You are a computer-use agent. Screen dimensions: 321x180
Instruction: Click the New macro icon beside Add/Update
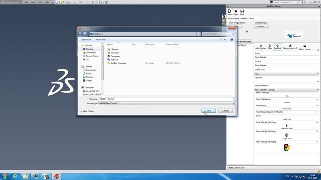tap(270, 47)
